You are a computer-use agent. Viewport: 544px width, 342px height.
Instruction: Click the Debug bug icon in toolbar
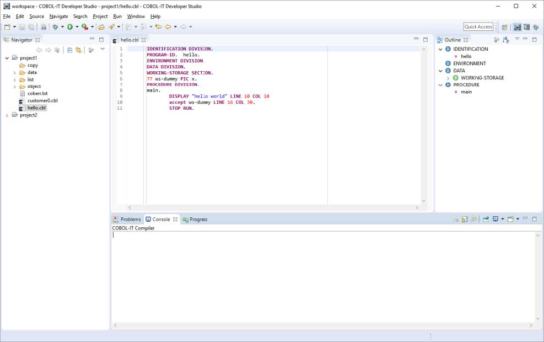55,26
